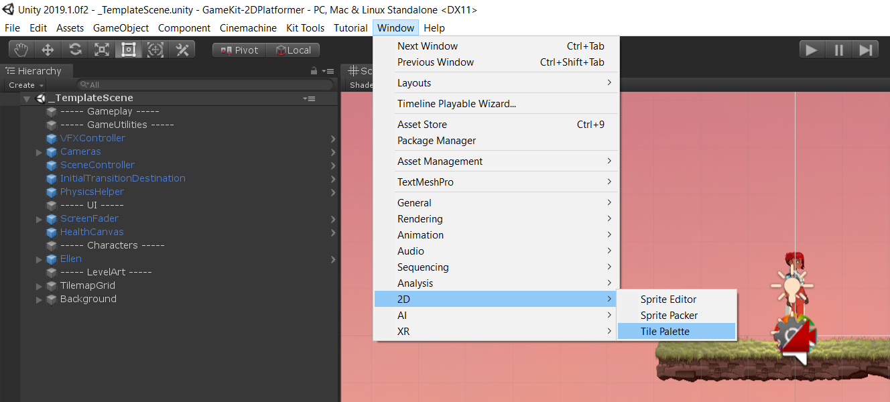Select the Scale tool

102,50
